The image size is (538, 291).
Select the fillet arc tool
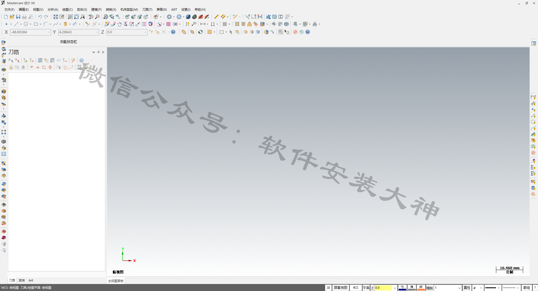click(x=46, y=24)
